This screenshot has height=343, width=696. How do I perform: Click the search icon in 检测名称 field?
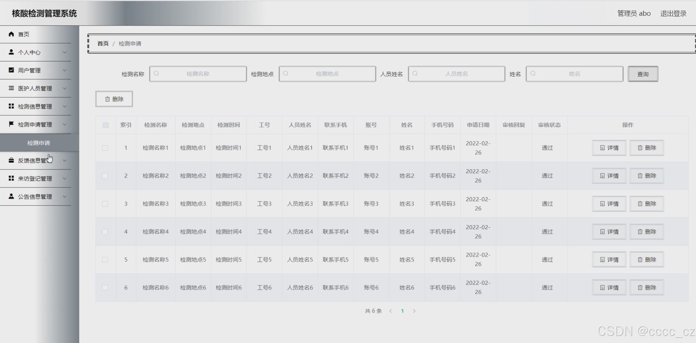[157, 74]
